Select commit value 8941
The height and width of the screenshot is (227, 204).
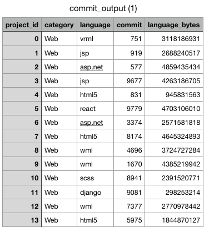[x=129, y=178]
